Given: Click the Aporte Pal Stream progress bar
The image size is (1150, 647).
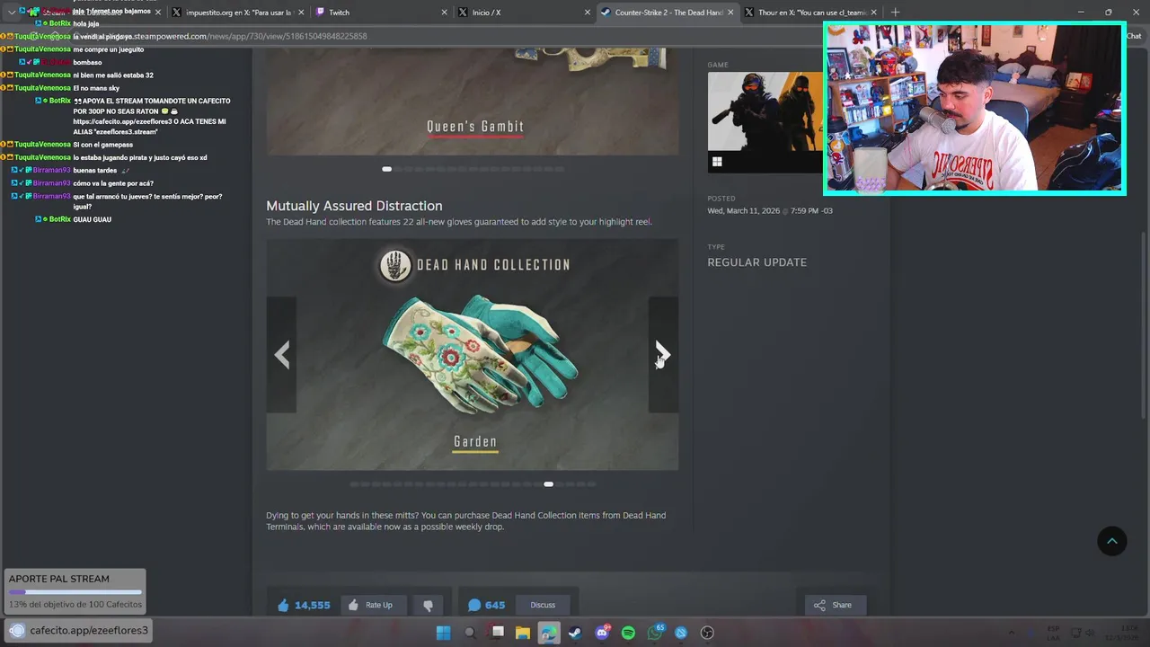Looking at the screenshot, I should (75, 592).
